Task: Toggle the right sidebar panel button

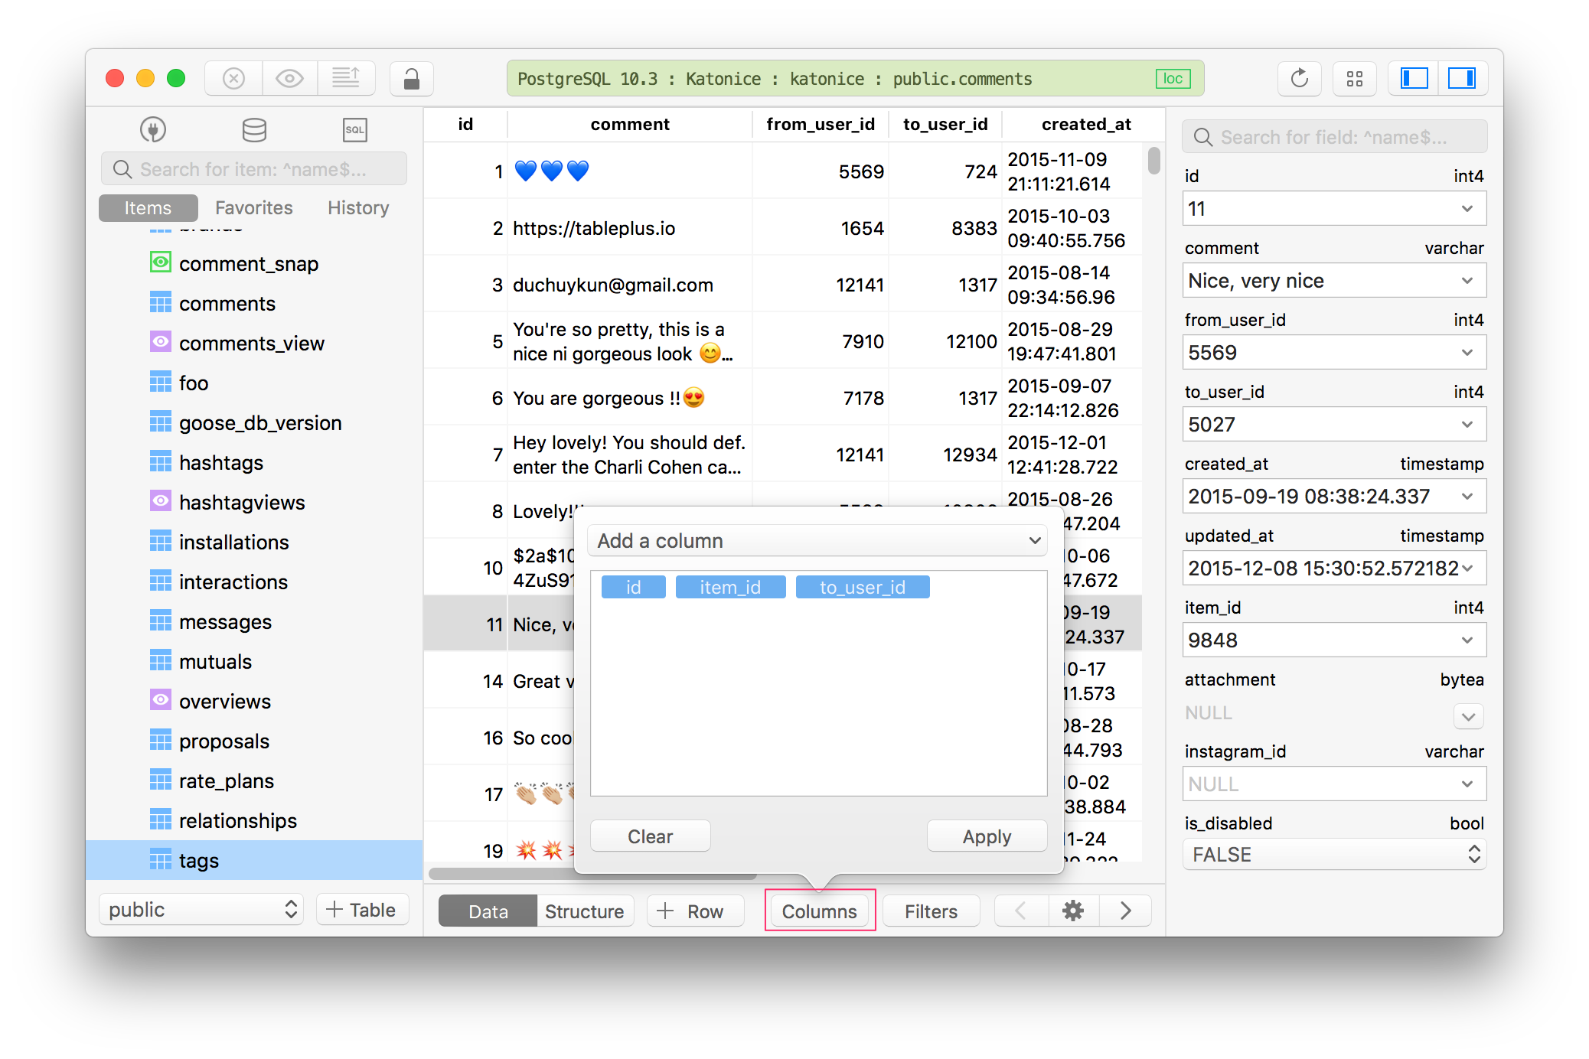Action: [1462, 79]
